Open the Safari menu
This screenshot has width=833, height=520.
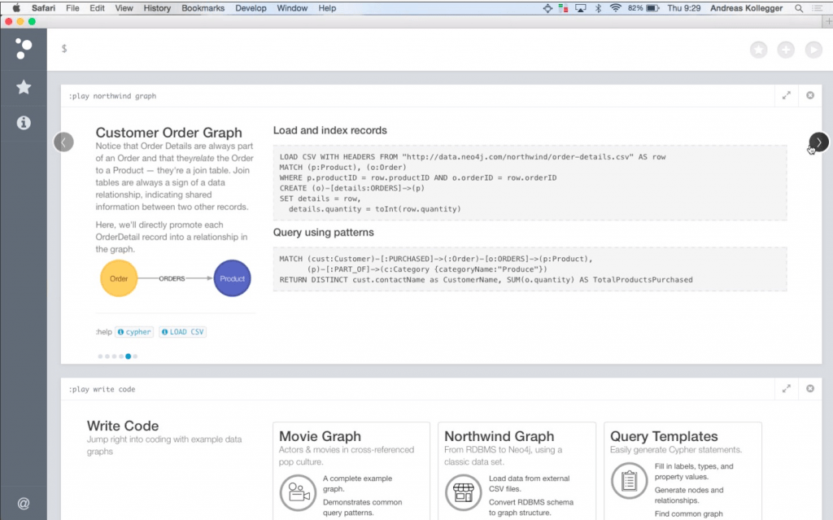[x=43, y=8]
